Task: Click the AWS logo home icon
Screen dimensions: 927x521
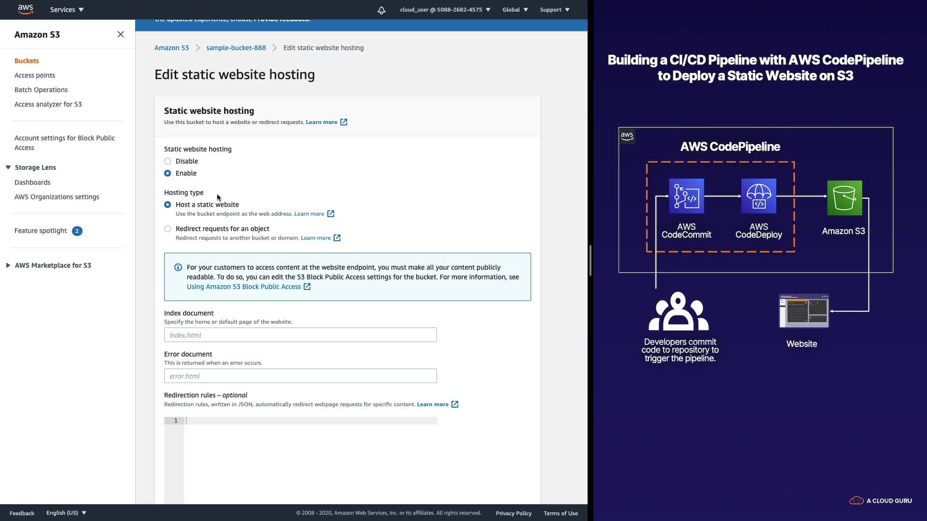Action: 25,9
